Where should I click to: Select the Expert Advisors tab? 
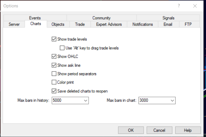pos(109,24)
